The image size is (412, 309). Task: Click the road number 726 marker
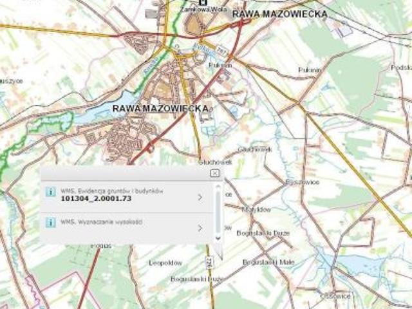[210, 261]
